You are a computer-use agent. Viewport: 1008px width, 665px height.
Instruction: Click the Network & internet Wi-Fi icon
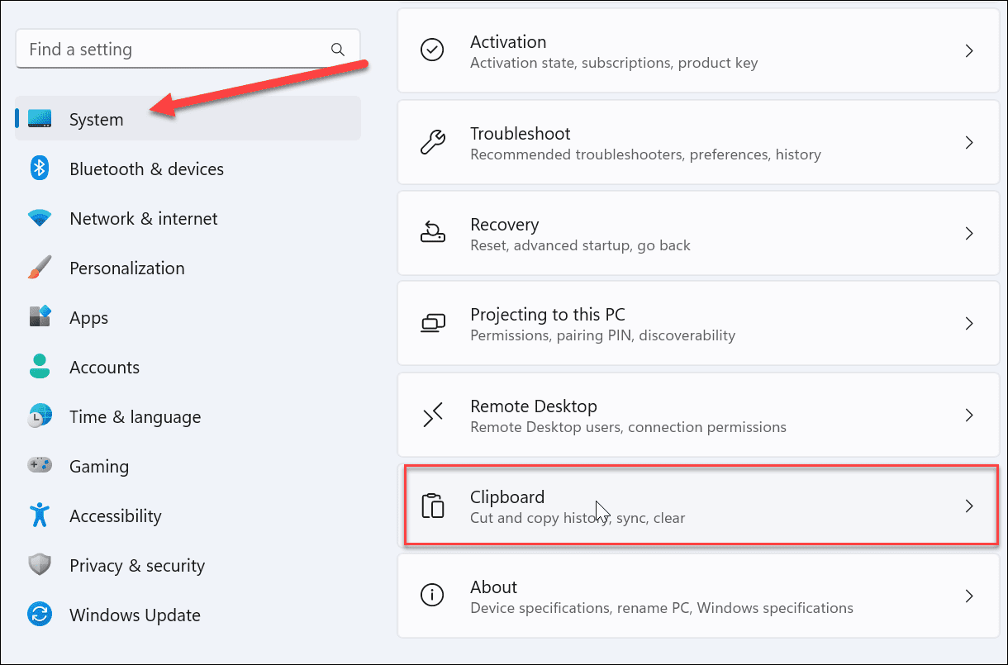(40, 219)
